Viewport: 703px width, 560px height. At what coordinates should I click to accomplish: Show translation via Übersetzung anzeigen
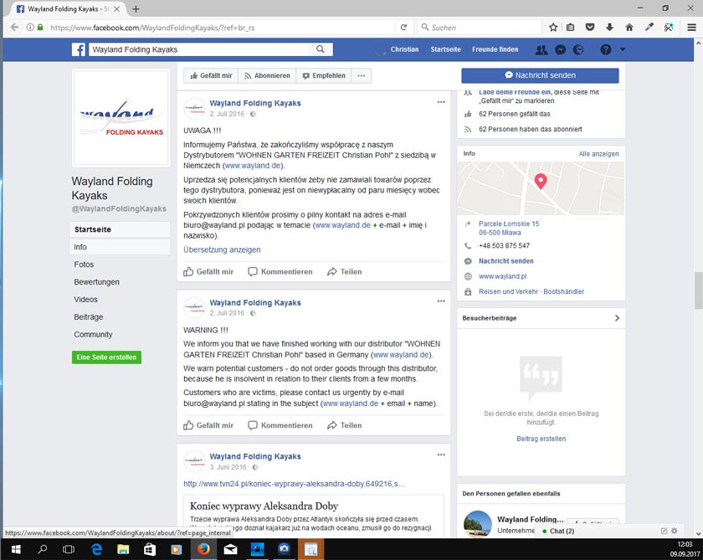(x=222, y=249)
